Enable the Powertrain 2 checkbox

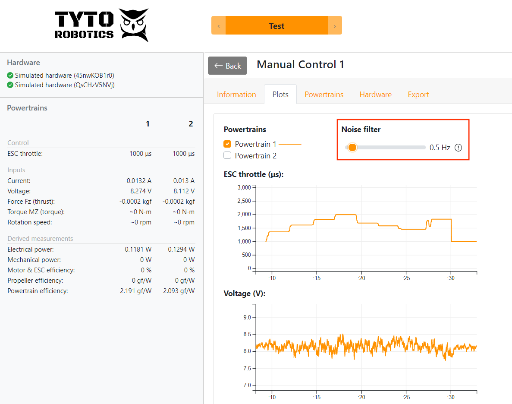coord(227,155)
